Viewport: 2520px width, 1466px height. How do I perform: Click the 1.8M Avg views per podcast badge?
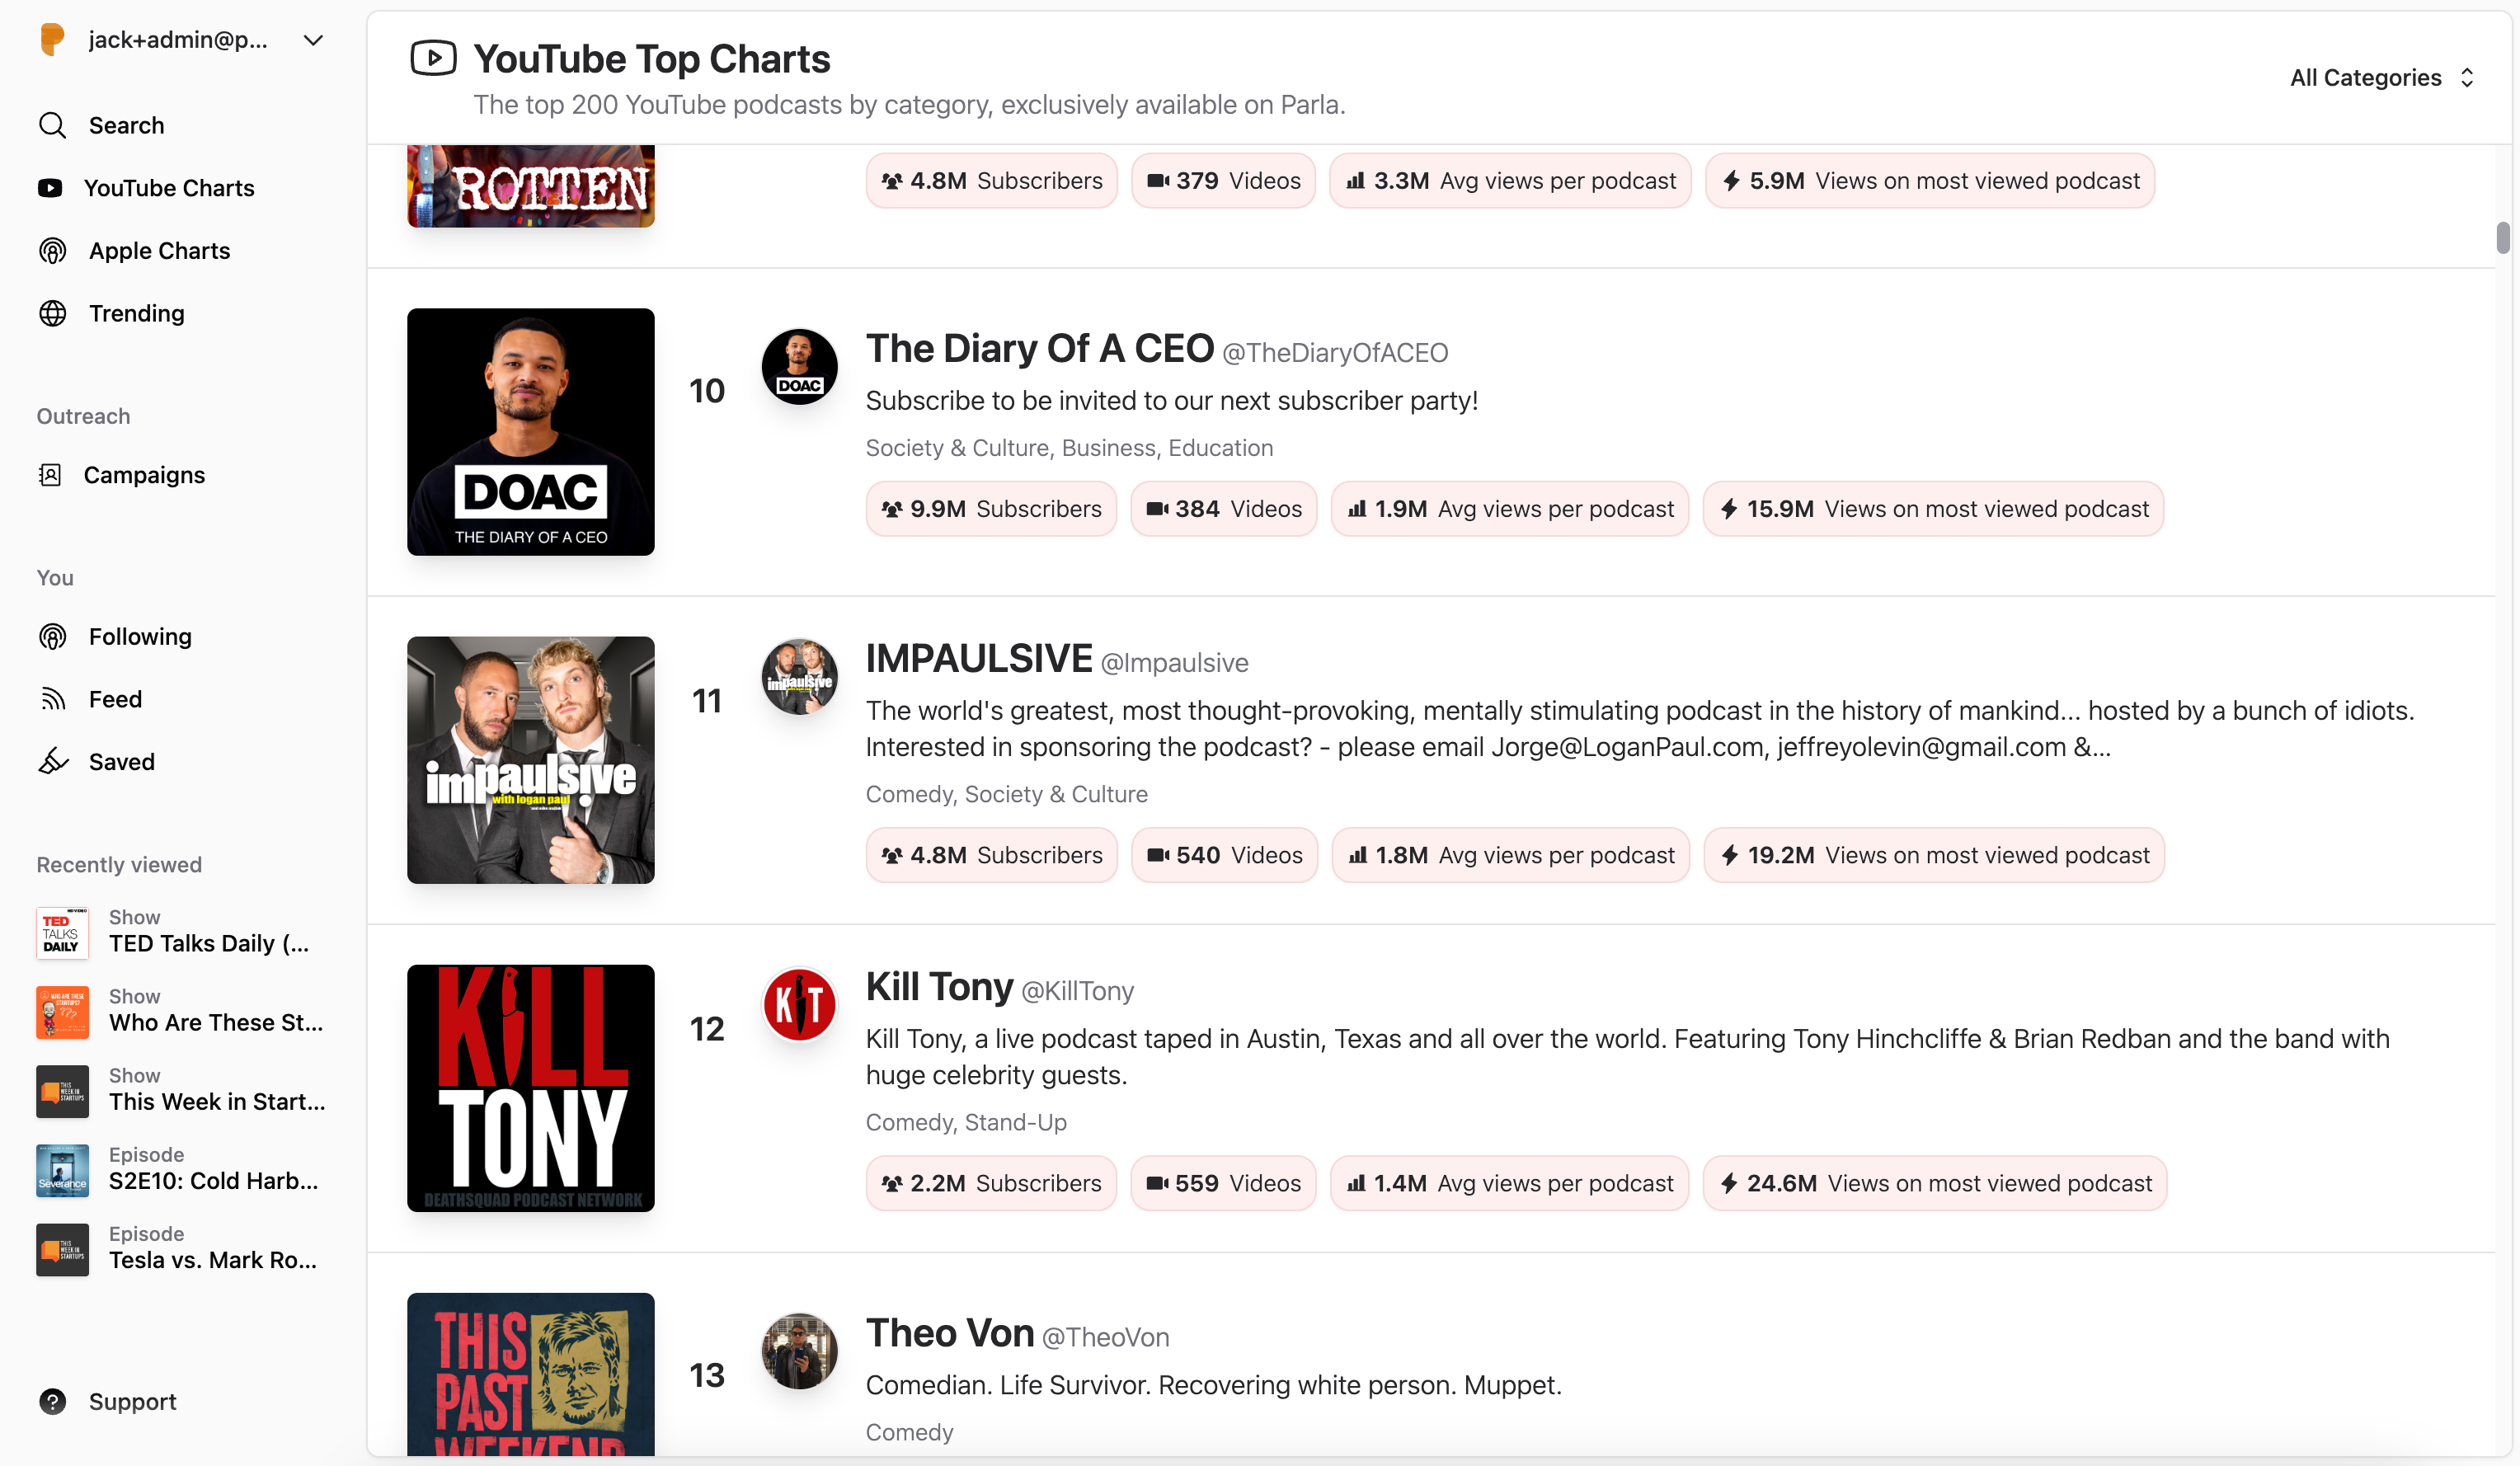click(1510, 855)
